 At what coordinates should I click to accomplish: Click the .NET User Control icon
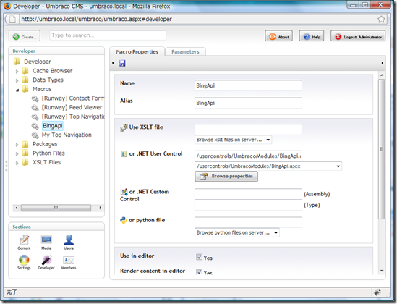tap(124, 154)
